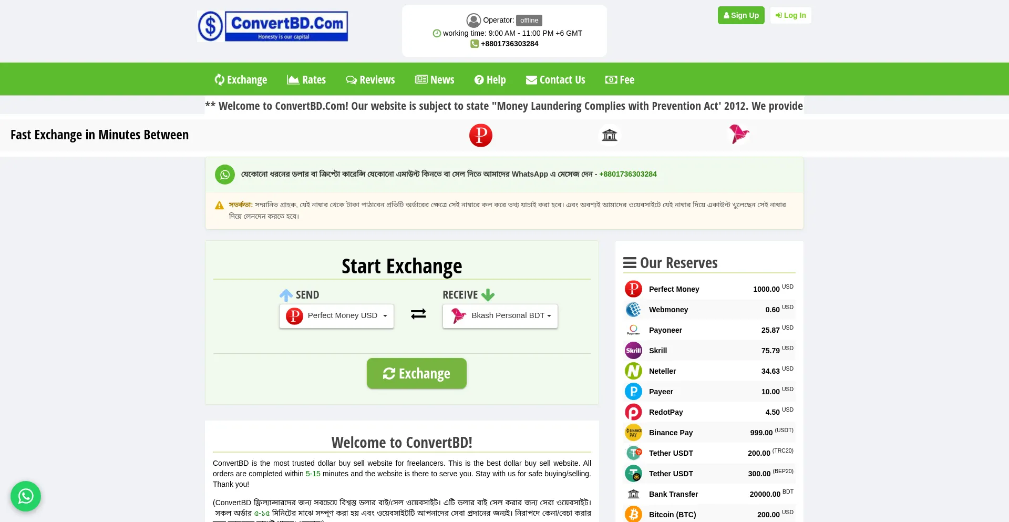Screen dimensions: 1009x522
Task: Go to Contact Us page
Action: 555,80
